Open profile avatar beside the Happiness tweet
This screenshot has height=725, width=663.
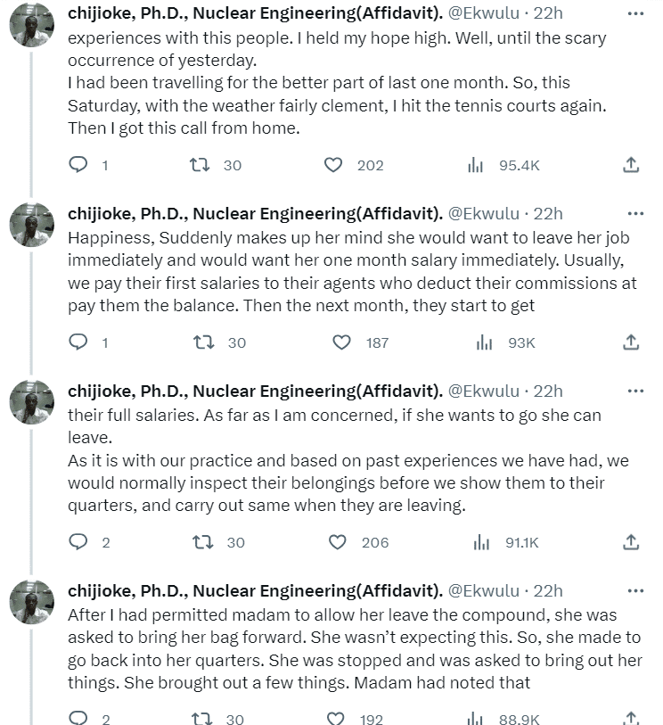click(x=32, y=225)
